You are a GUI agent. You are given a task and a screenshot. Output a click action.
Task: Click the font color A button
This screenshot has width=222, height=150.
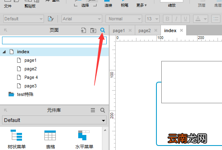pyautogui.click(x=198, y=19)
